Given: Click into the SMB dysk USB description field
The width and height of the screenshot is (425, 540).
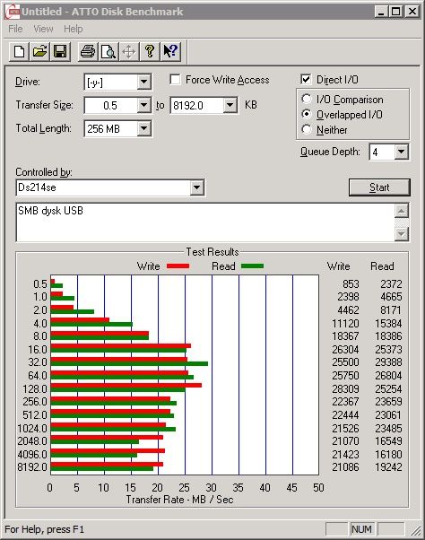Looking at the screenshot, I should coord(205,222).
